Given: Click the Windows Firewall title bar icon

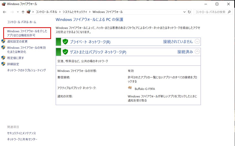Looking at the screenshot, I should 4,4.
